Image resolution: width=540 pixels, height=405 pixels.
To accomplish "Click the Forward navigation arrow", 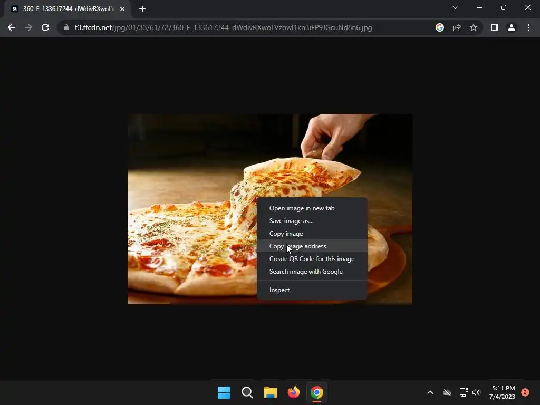I will click(x=28, y=27).
